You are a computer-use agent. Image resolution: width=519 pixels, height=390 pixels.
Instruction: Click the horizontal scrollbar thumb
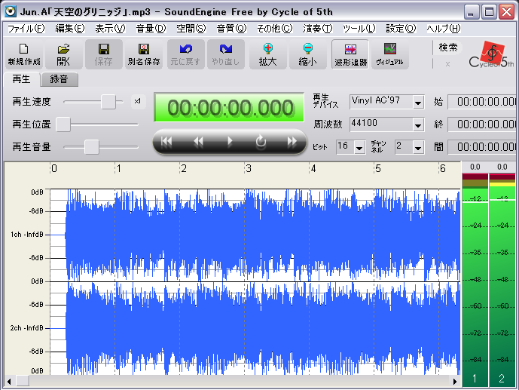point(22,382)
